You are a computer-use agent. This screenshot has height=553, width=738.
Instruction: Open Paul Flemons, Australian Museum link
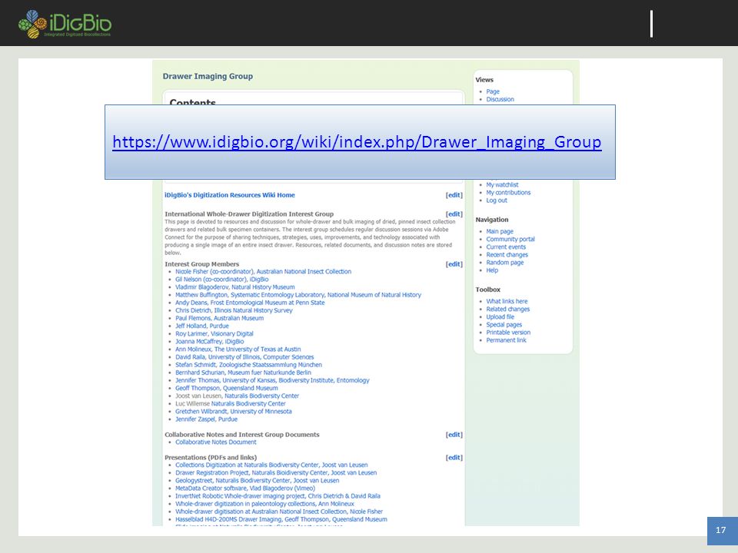pyautogui.click(x=219, y=318)
